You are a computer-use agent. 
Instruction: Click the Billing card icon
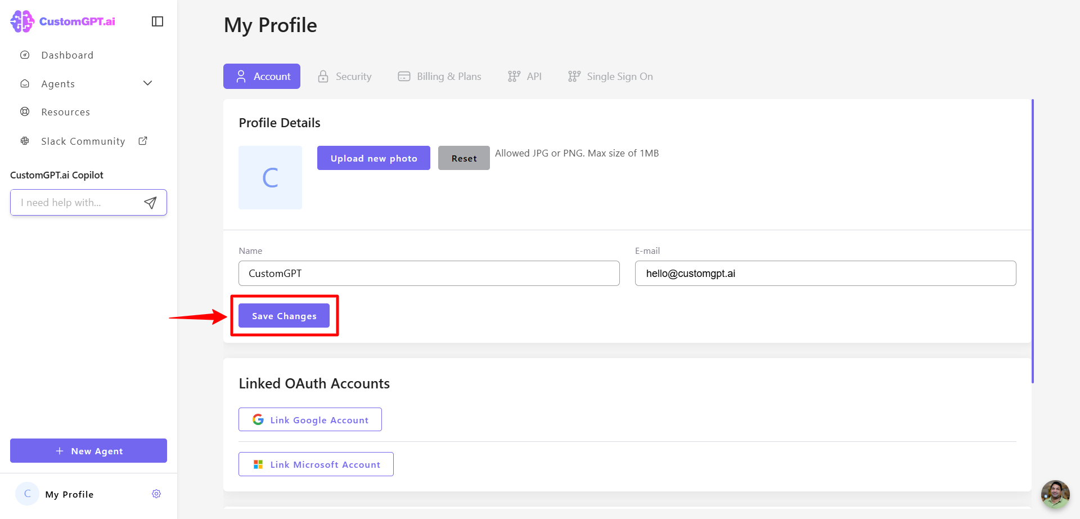(x=404, y=77)
